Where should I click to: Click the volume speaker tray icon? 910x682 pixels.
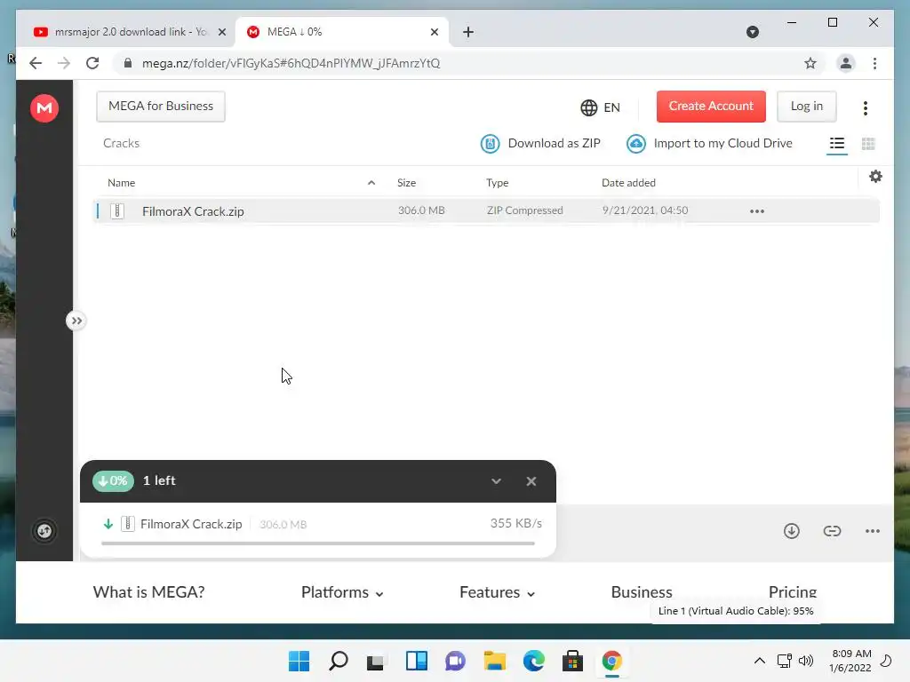805,661
